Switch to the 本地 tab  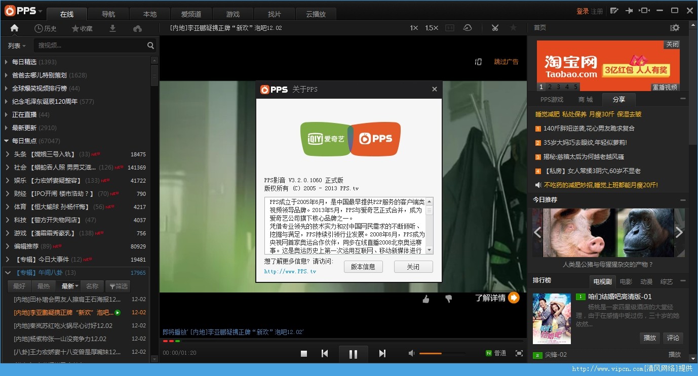point(149,14)
